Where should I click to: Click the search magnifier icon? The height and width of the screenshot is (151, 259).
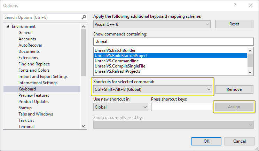(84, 17)
